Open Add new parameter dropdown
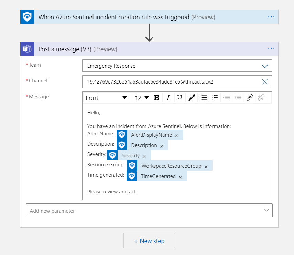294x255 pixels. (x=266, y=210)
